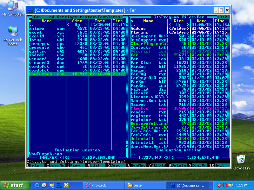Click right panel path title C:\Program Files\Far
The image size is (254, 190).
point(179,17)
